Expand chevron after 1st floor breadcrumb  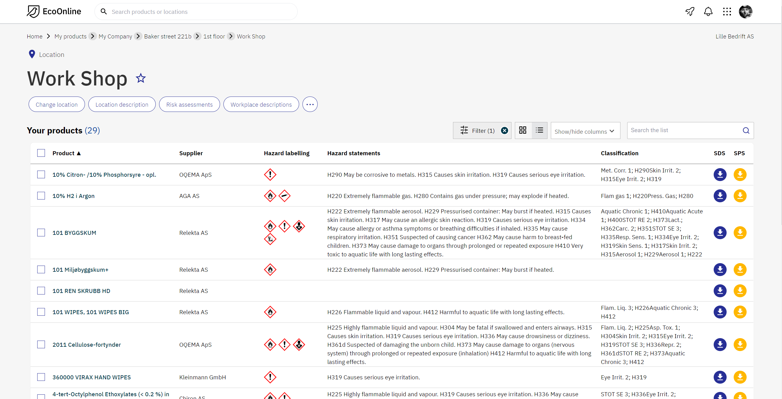pyautogui.click(x=231, y=36)
